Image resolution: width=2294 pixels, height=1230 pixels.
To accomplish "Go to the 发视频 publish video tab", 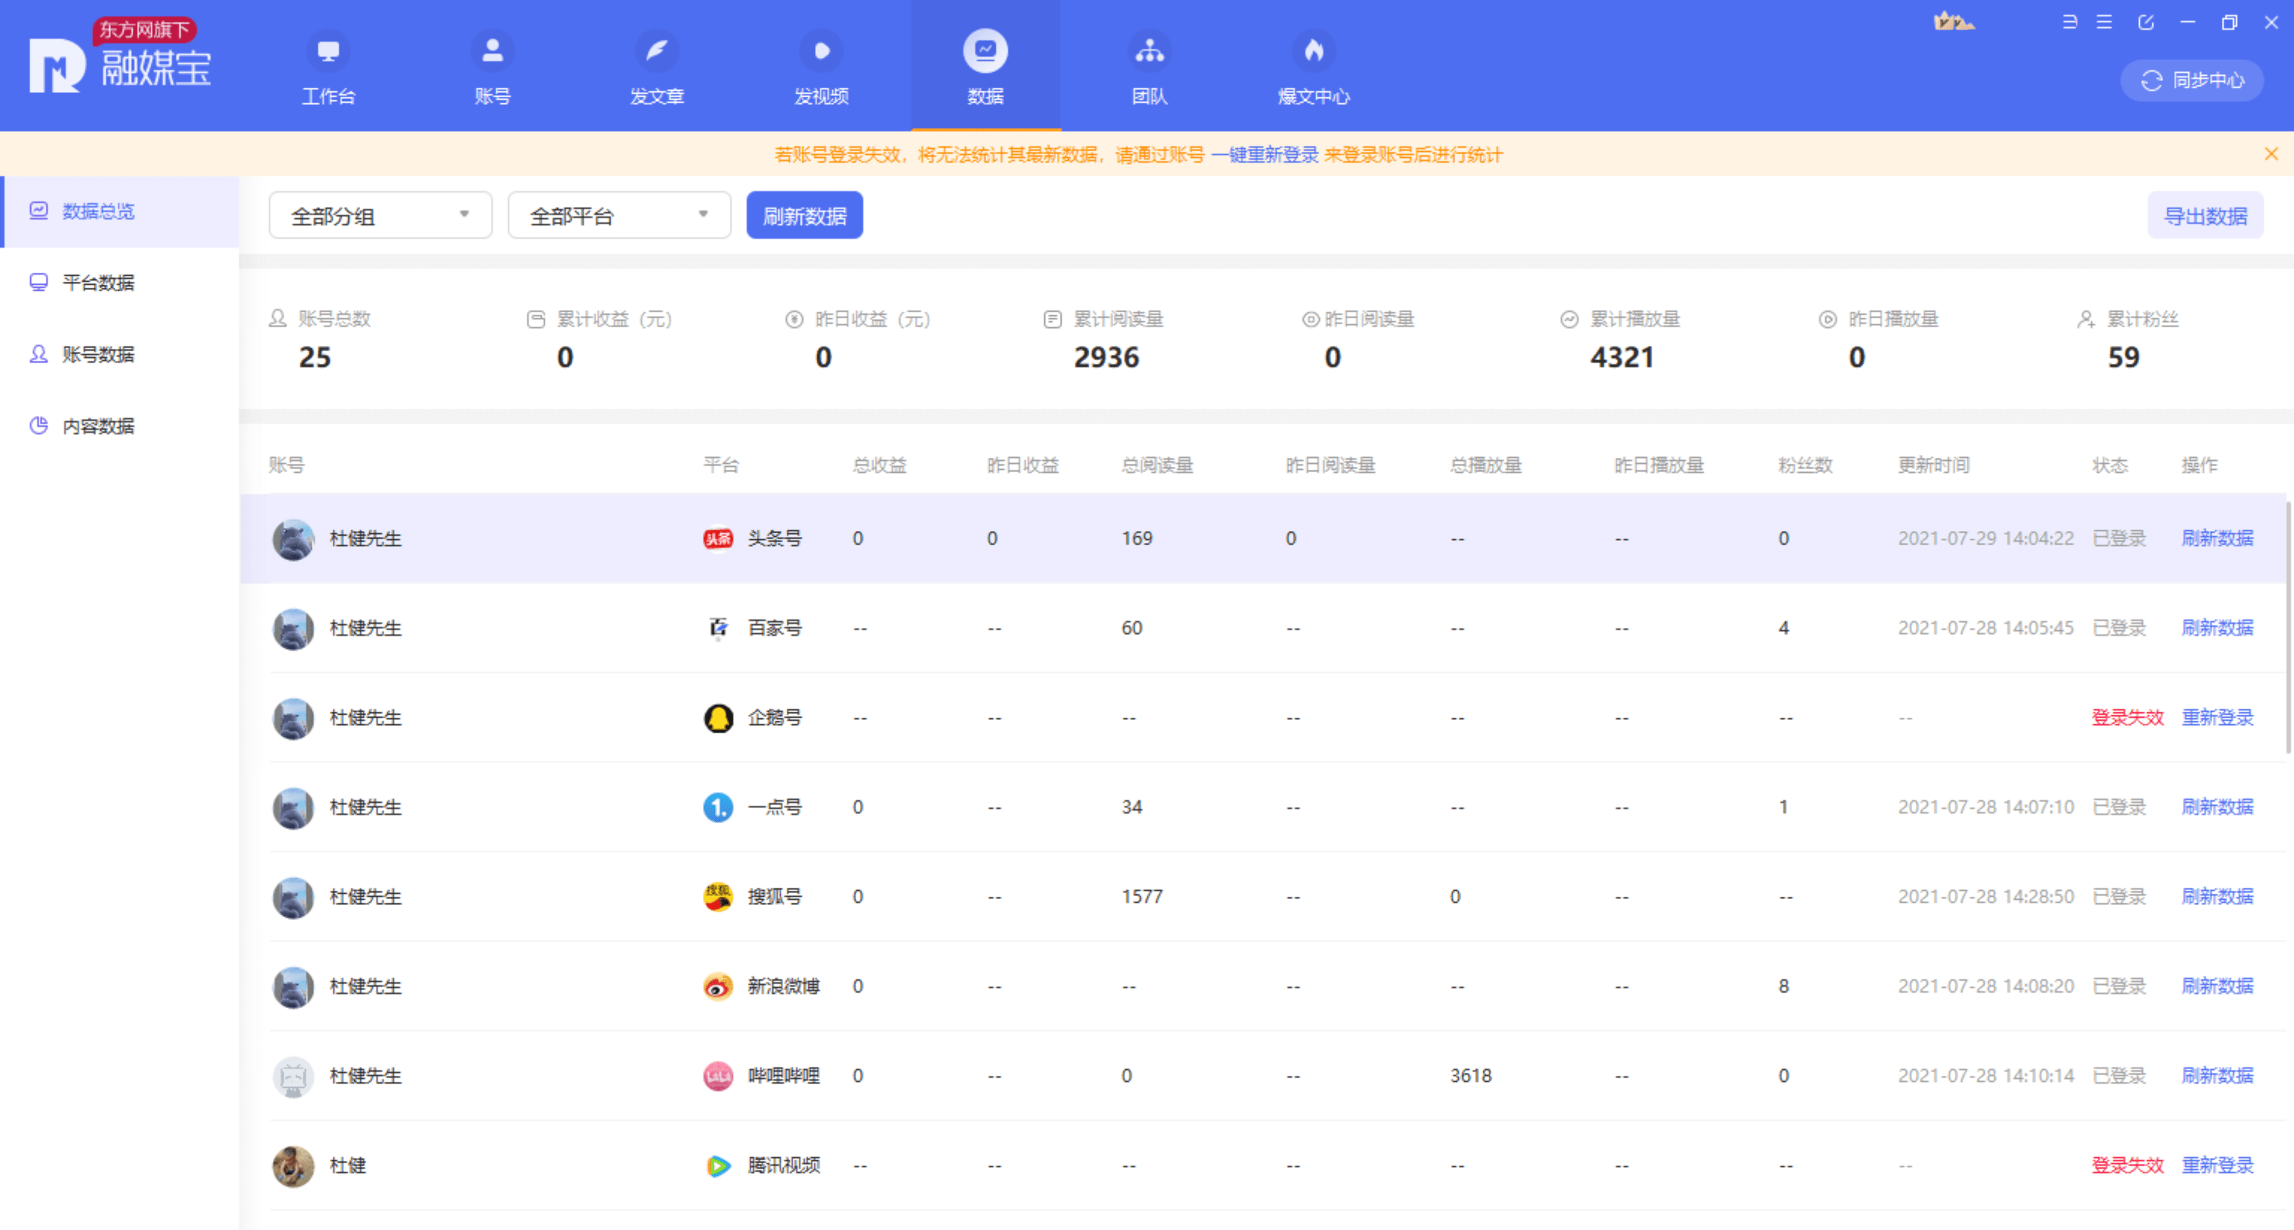I will pyautogui.click(x=821, y=67).
